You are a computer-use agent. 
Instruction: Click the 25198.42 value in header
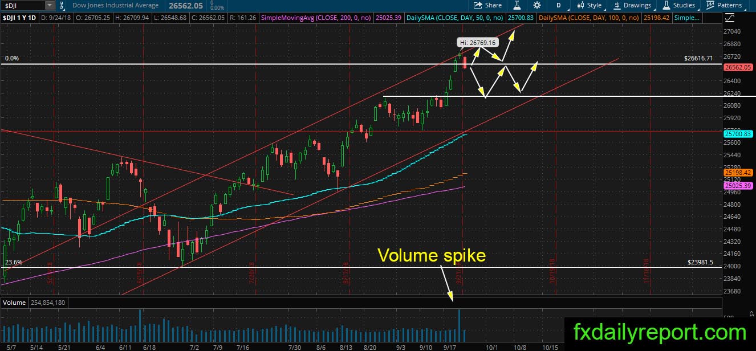(657, 18)
